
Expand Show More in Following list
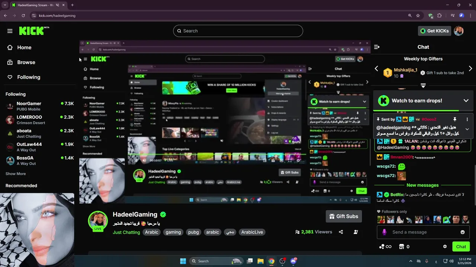16,174
